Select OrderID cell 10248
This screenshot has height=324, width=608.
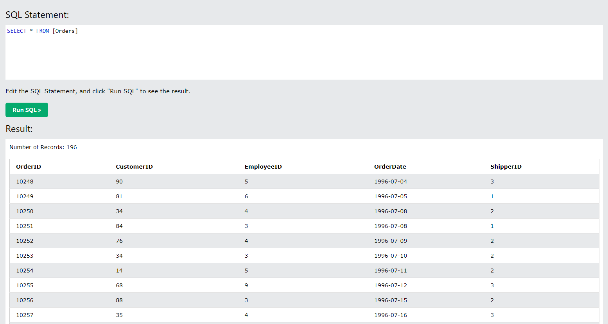click(x=25, y=182)
